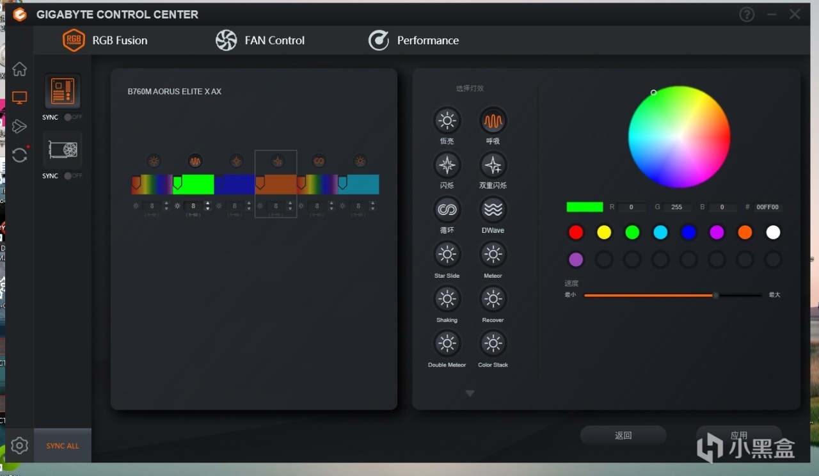Pick the red preset color swatch
The height and width of the screenshot is (476, 819).
pyautogui.click(x=576, y=232)
